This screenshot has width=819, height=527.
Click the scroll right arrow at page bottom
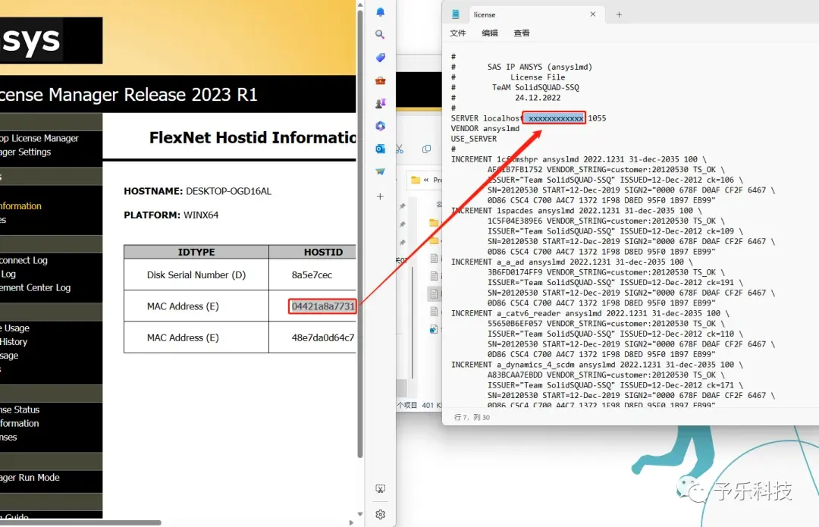(x=351, y=522)
